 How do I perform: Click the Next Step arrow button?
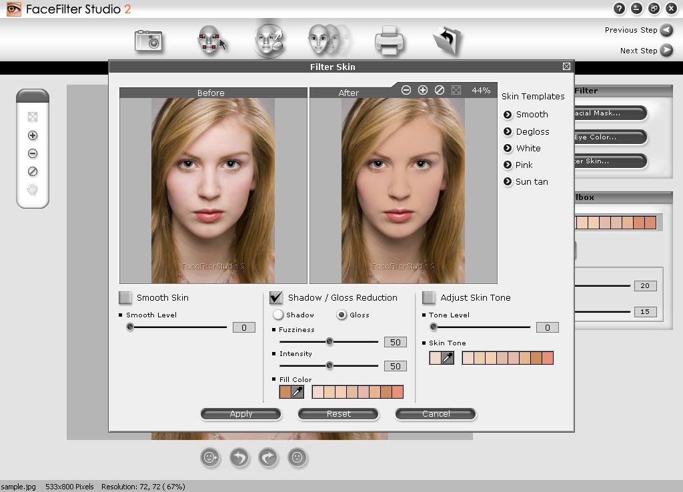(666, 51)
